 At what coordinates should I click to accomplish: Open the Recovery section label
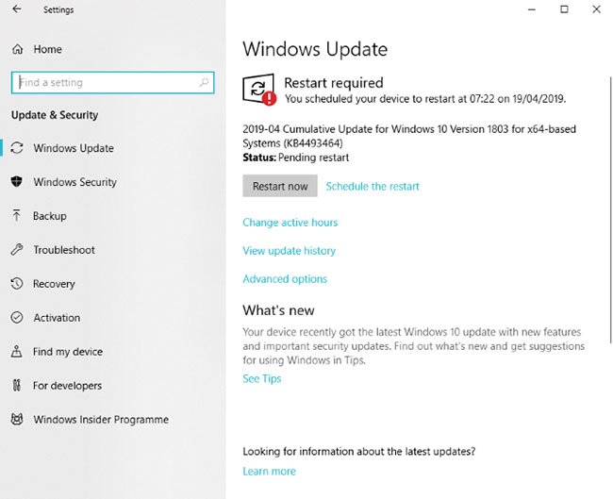(54, 284)
